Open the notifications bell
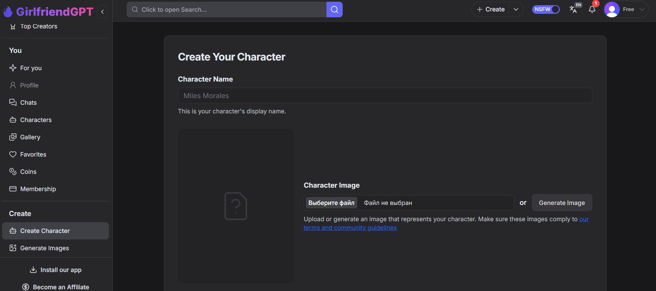Image resolution: width=656 pixels, height=291 pixels. (592, 9)
